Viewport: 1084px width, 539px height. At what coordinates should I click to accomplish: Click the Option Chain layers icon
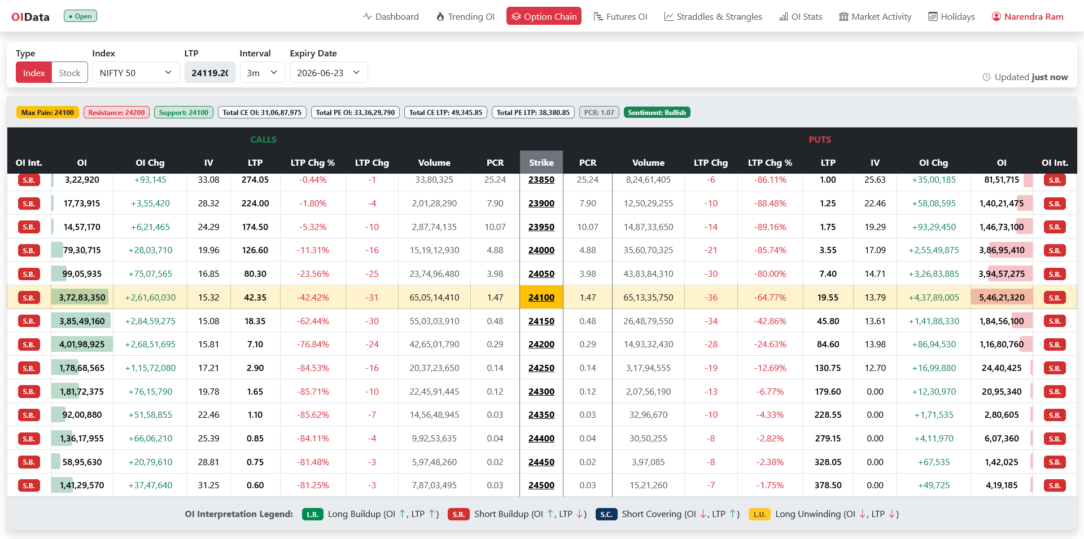(x=516, y=16)
